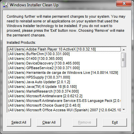The image size is (134, 134).
Task: Select the DeviceDiscovery [130.0.465.000] entry
Action: coord(64,63)
